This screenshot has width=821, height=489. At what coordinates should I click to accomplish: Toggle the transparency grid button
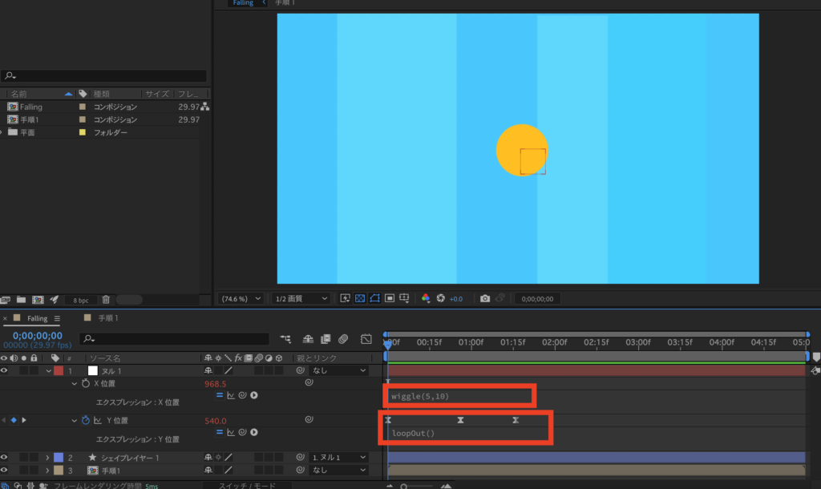(x=361, y=298)
